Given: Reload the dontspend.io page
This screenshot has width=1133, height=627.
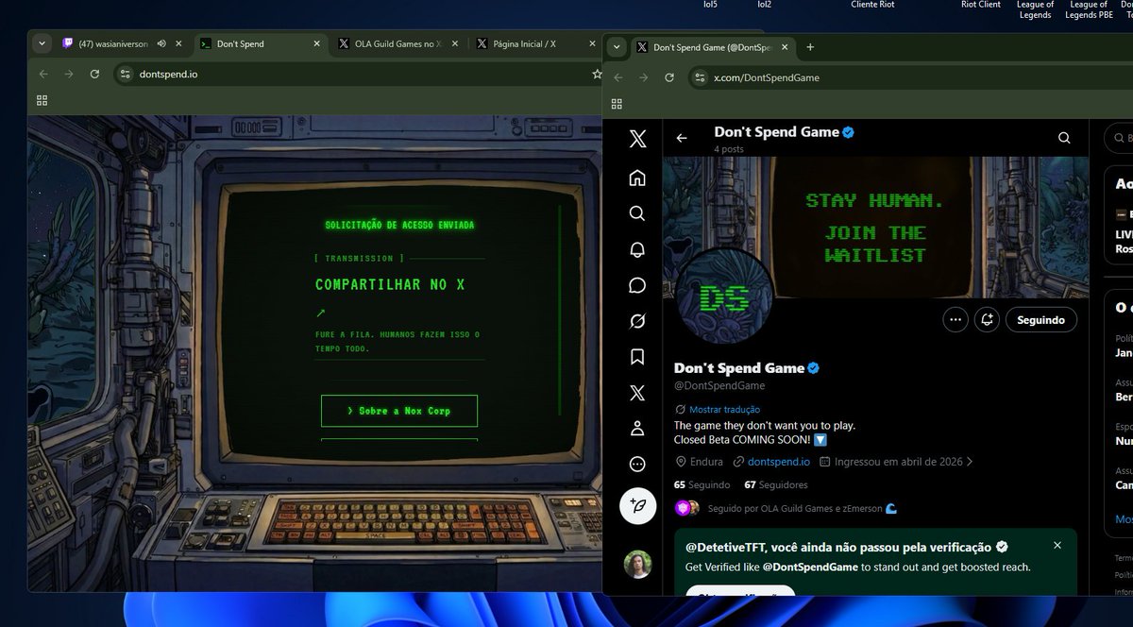Looking at the screenshot, I should [x=94, y=74].
